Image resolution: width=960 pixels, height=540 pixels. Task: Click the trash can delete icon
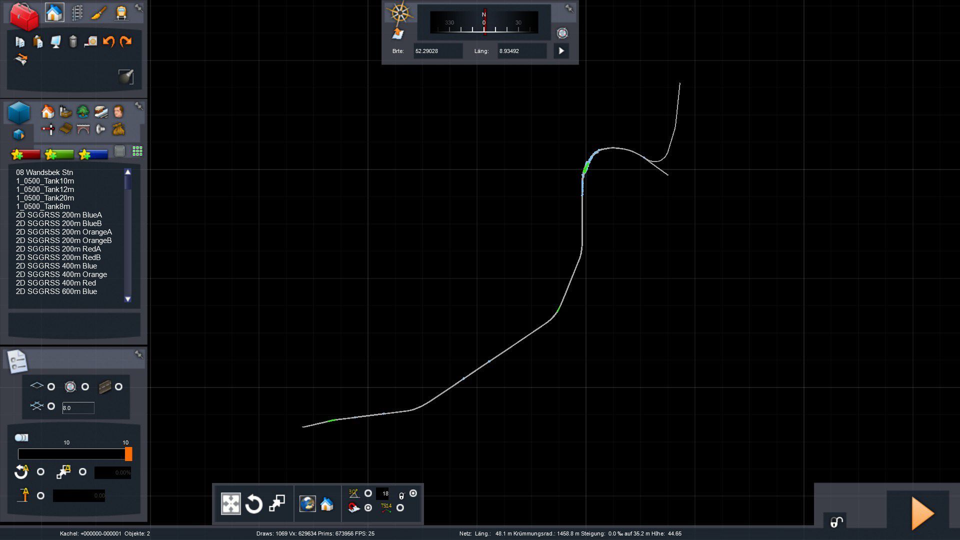(73, 41)
